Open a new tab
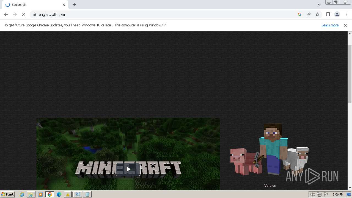This screenshot has height=198, width=352. pyautogui.click(x=74, y=5)
